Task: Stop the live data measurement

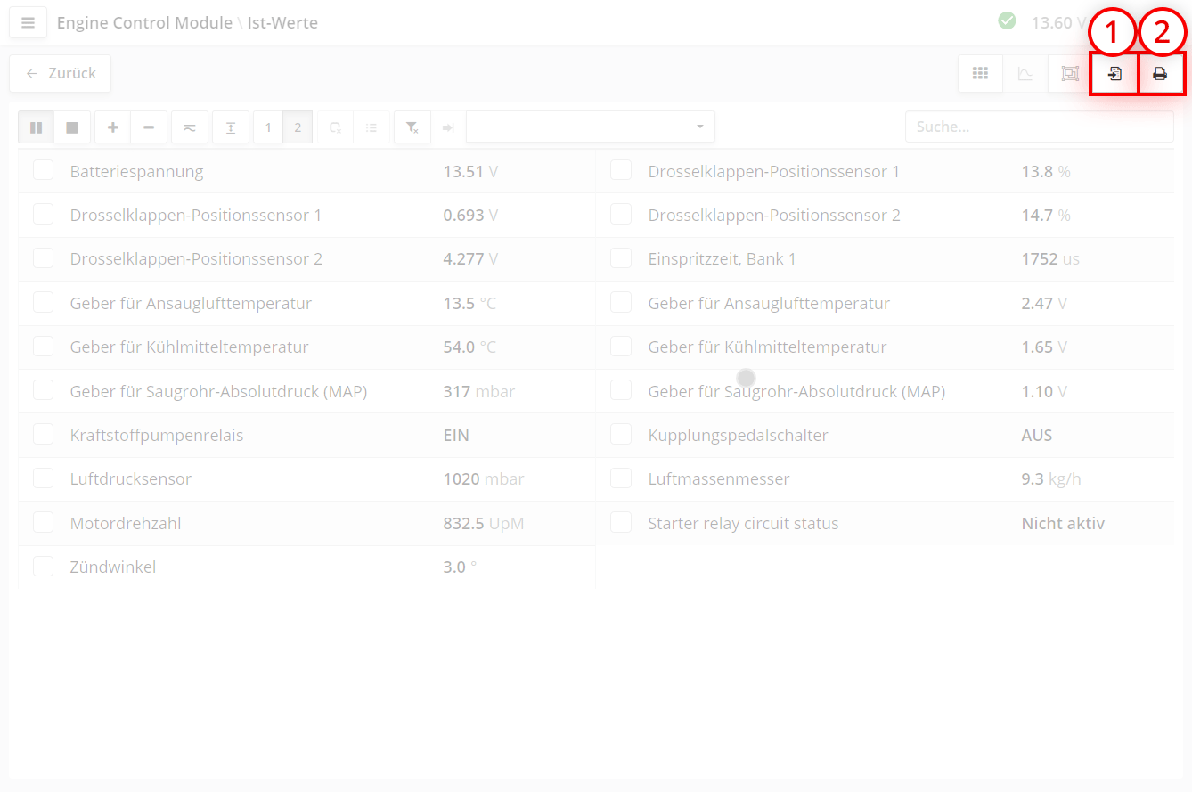Action: point(72,127)
